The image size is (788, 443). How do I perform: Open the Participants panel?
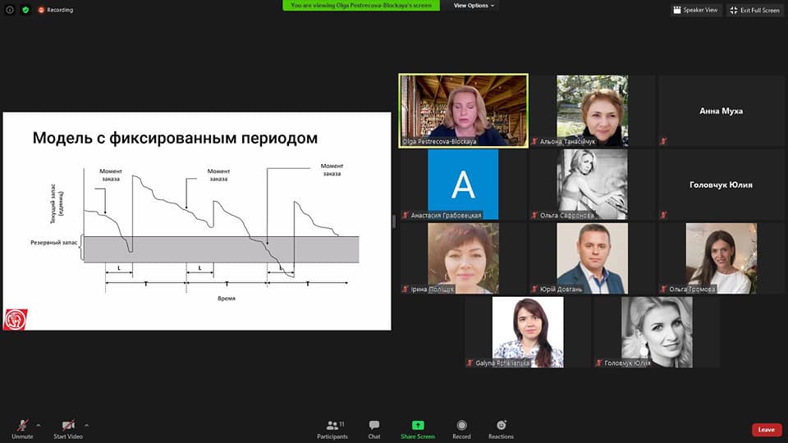tap(332, 429)
